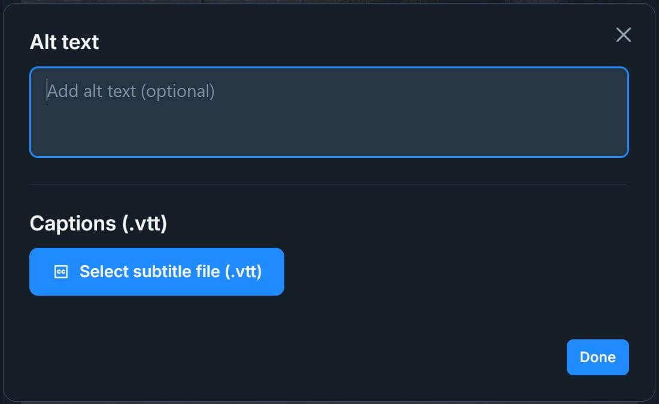Click the "Alt text" heading
This screenshot has width=659, height=404.
64,42
